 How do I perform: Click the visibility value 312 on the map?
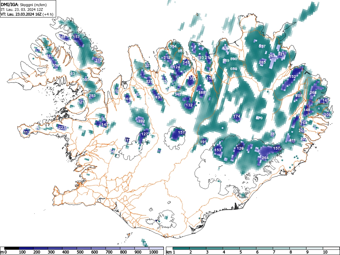pos(99,61)
